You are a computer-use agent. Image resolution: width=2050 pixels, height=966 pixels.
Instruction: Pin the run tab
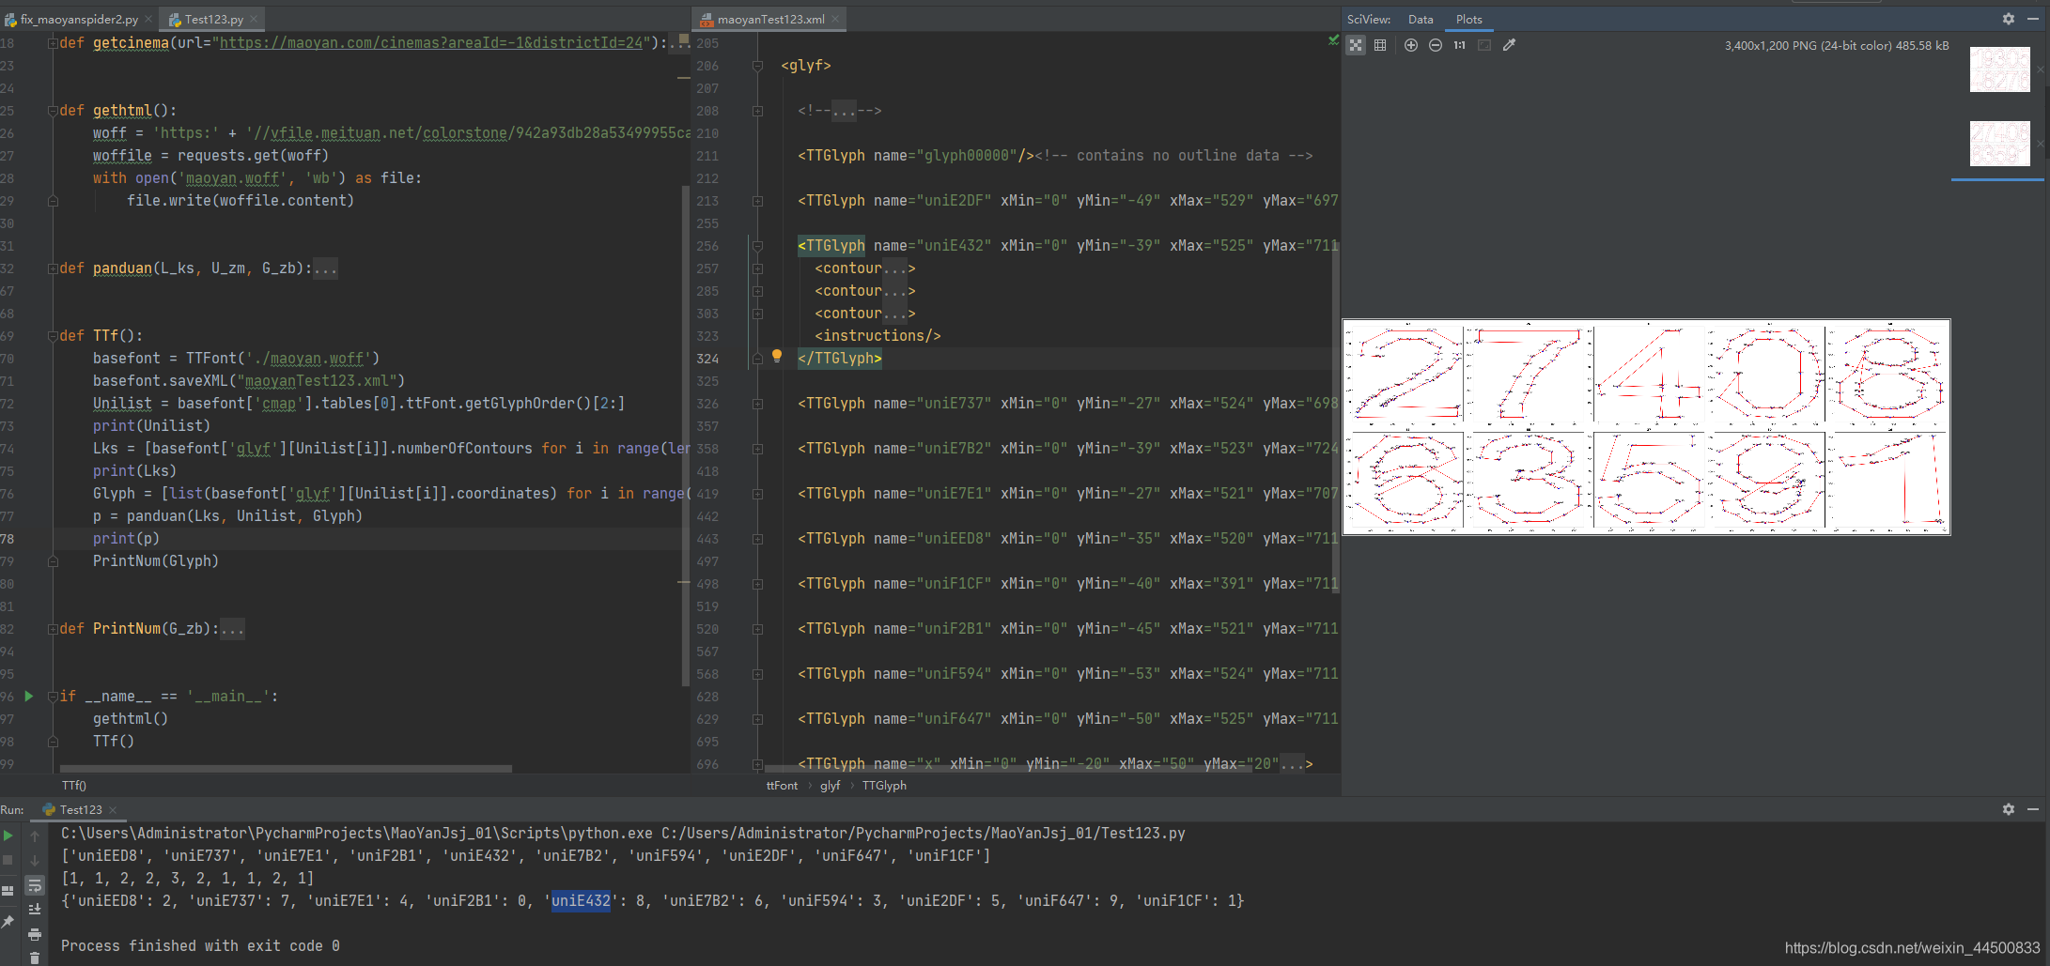tap(8, 922)
